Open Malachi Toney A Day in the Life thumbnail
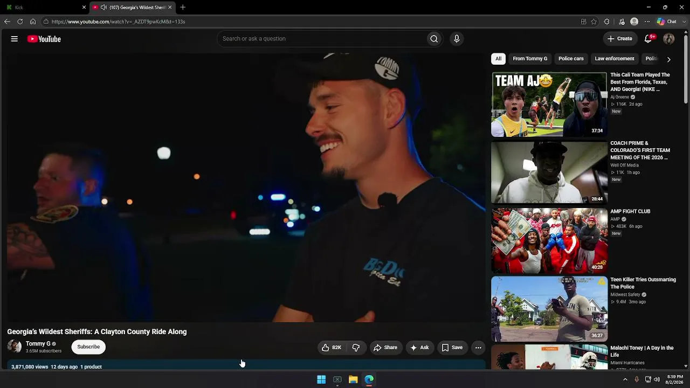 [x=549, y=357]
